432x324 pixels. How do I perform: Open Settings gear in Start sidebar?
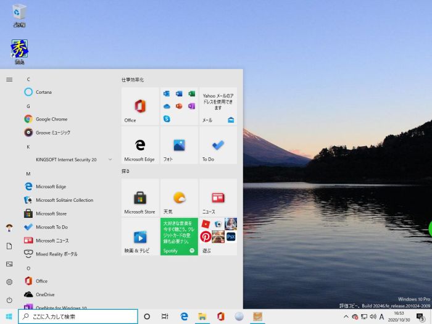tap(9, 282)
